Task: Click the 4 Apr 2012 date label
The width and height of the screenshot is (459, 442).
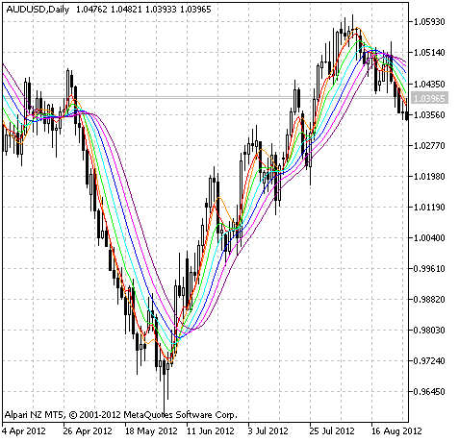Action: pos(24,431)
